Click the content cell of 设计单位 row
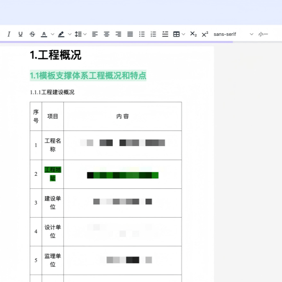The image size is (282, 282). point(123,232)
